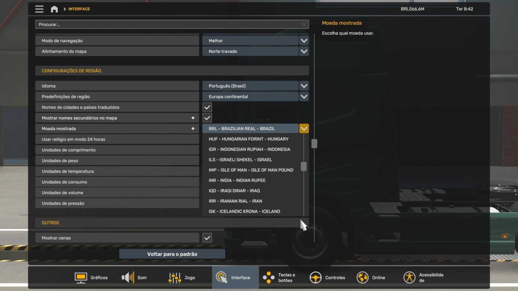Open Jogo gameplay settings sliders icon
Image resolution: width=518 pixels, height=291 pixels.
coord(175,278)
